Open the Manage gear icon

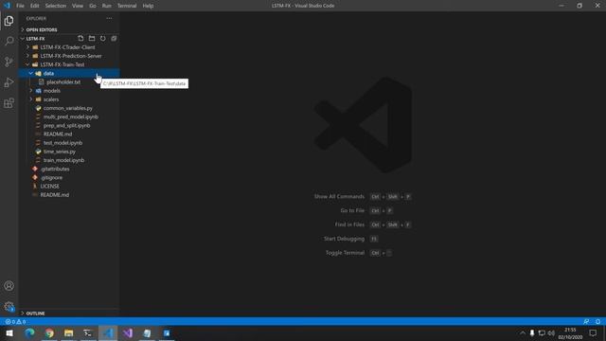pyautogui.click(x=9, y=307)
